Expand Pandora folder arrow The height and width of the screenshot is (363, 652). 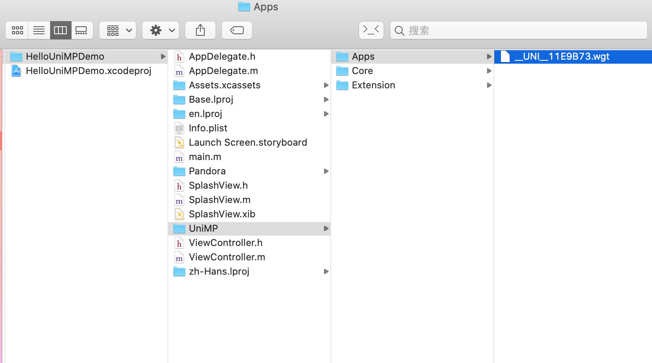(326, 171)
